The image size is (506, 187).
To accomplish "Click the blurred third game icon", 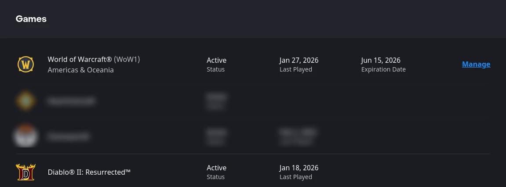I will (25, 136).
